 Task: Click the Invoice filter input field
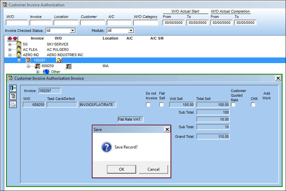41,23
